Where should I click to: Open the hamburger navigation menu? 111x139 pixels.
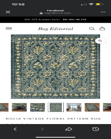click(9, 29)
